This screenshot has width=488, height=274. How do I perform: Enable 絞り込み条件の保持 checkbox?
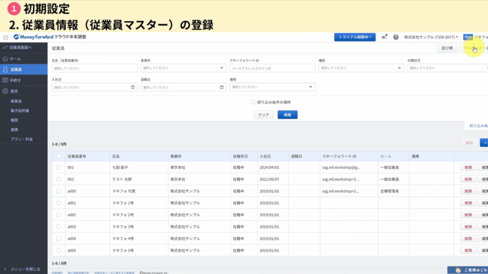254,102
